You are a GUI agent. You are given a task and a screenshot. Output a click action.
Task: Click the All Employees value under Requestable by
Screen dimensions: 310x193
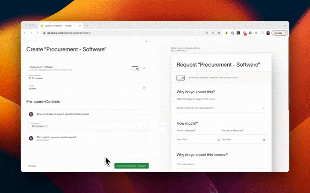coord(36,78)
